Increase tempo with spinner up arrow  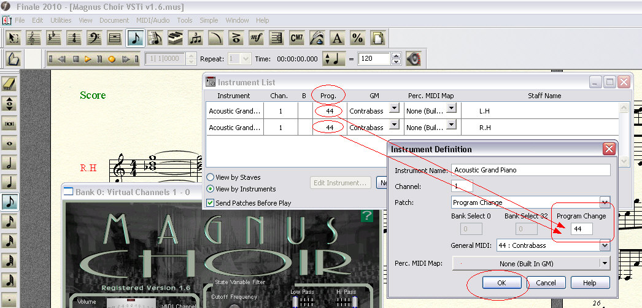click(396, 56)
